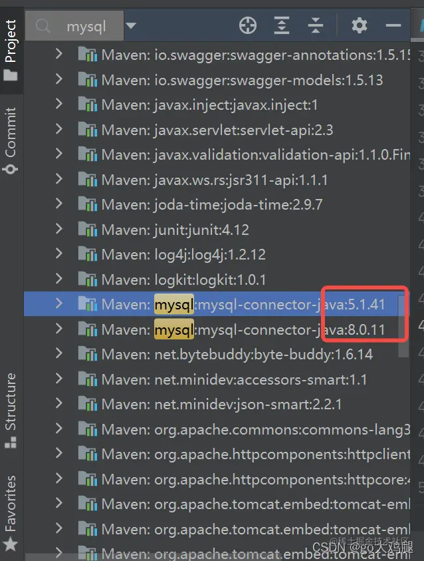Select Maven: joda-time:joda-time:2.9.7 row

pyautogui.click(x=217, y=204)
